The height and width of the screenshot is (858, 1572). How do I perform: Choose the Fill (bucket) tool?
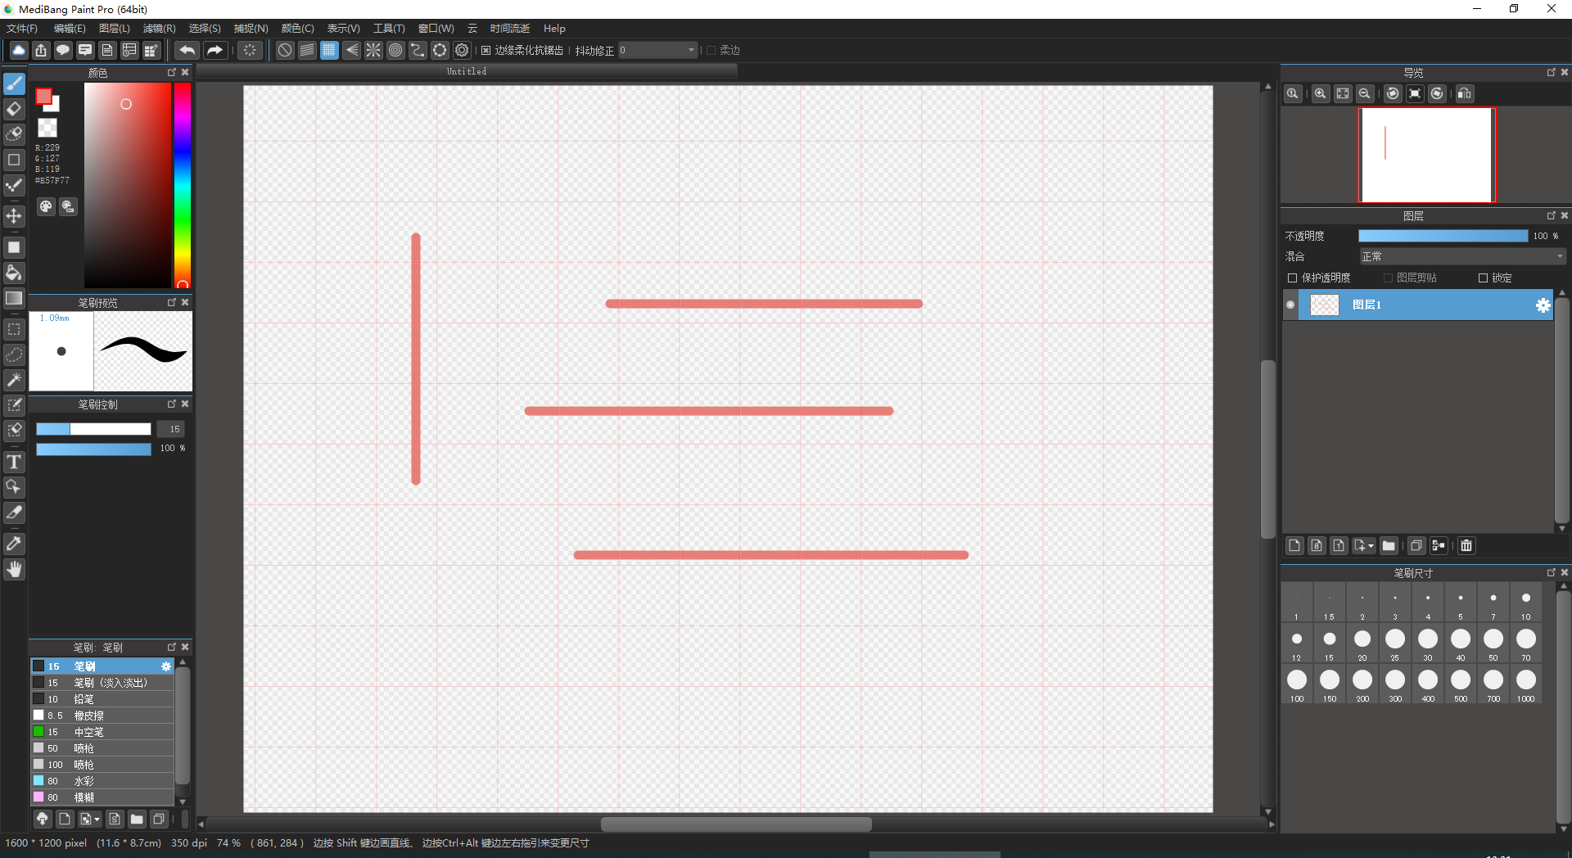(x=14, y=273)
